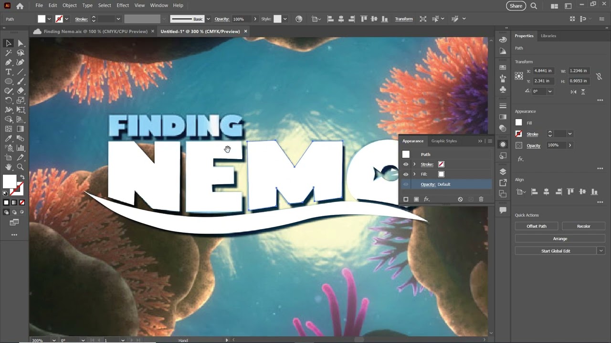
Task: Select the Type tool
Action: [x=9, y=72]
